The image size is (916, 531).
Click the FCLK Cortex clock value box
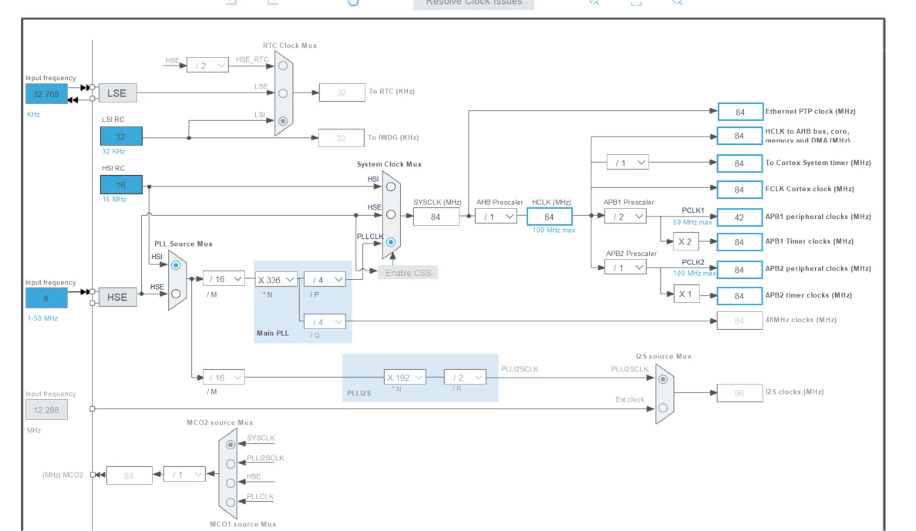tap(739, 190)
